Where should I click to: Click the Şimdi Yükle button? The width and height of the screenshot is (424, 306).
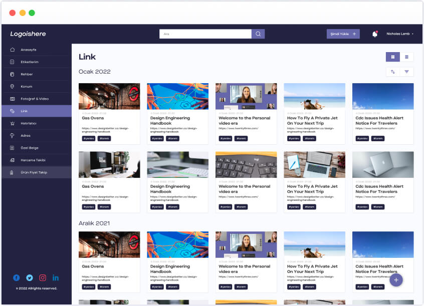coord(343,34)
